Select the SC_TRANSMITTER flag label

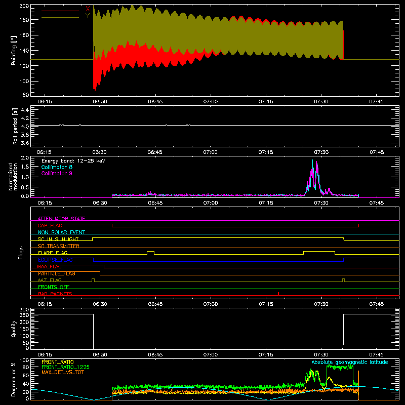click(x=59, y=246)
